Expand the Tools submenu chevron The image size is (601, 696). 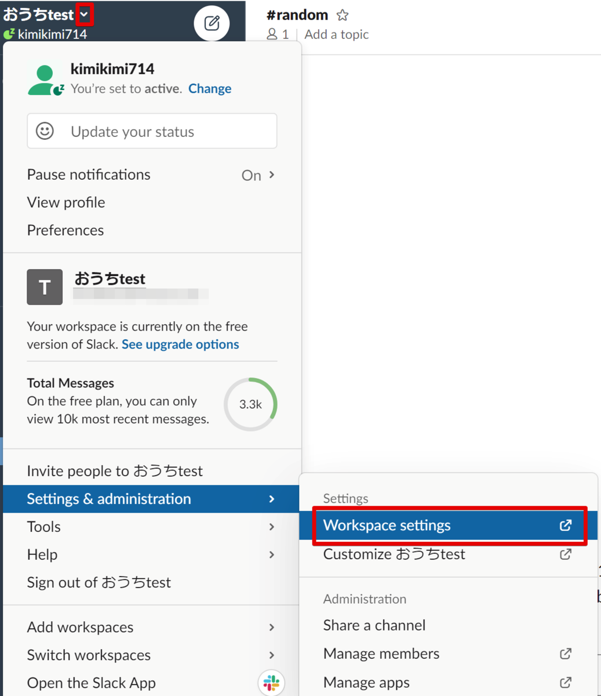coord(272,527)
